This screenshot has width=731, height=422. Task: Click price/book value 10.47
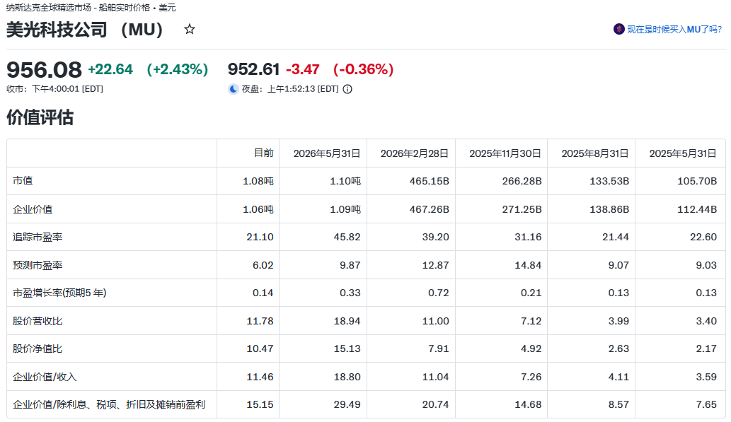(x=260, y=349)
